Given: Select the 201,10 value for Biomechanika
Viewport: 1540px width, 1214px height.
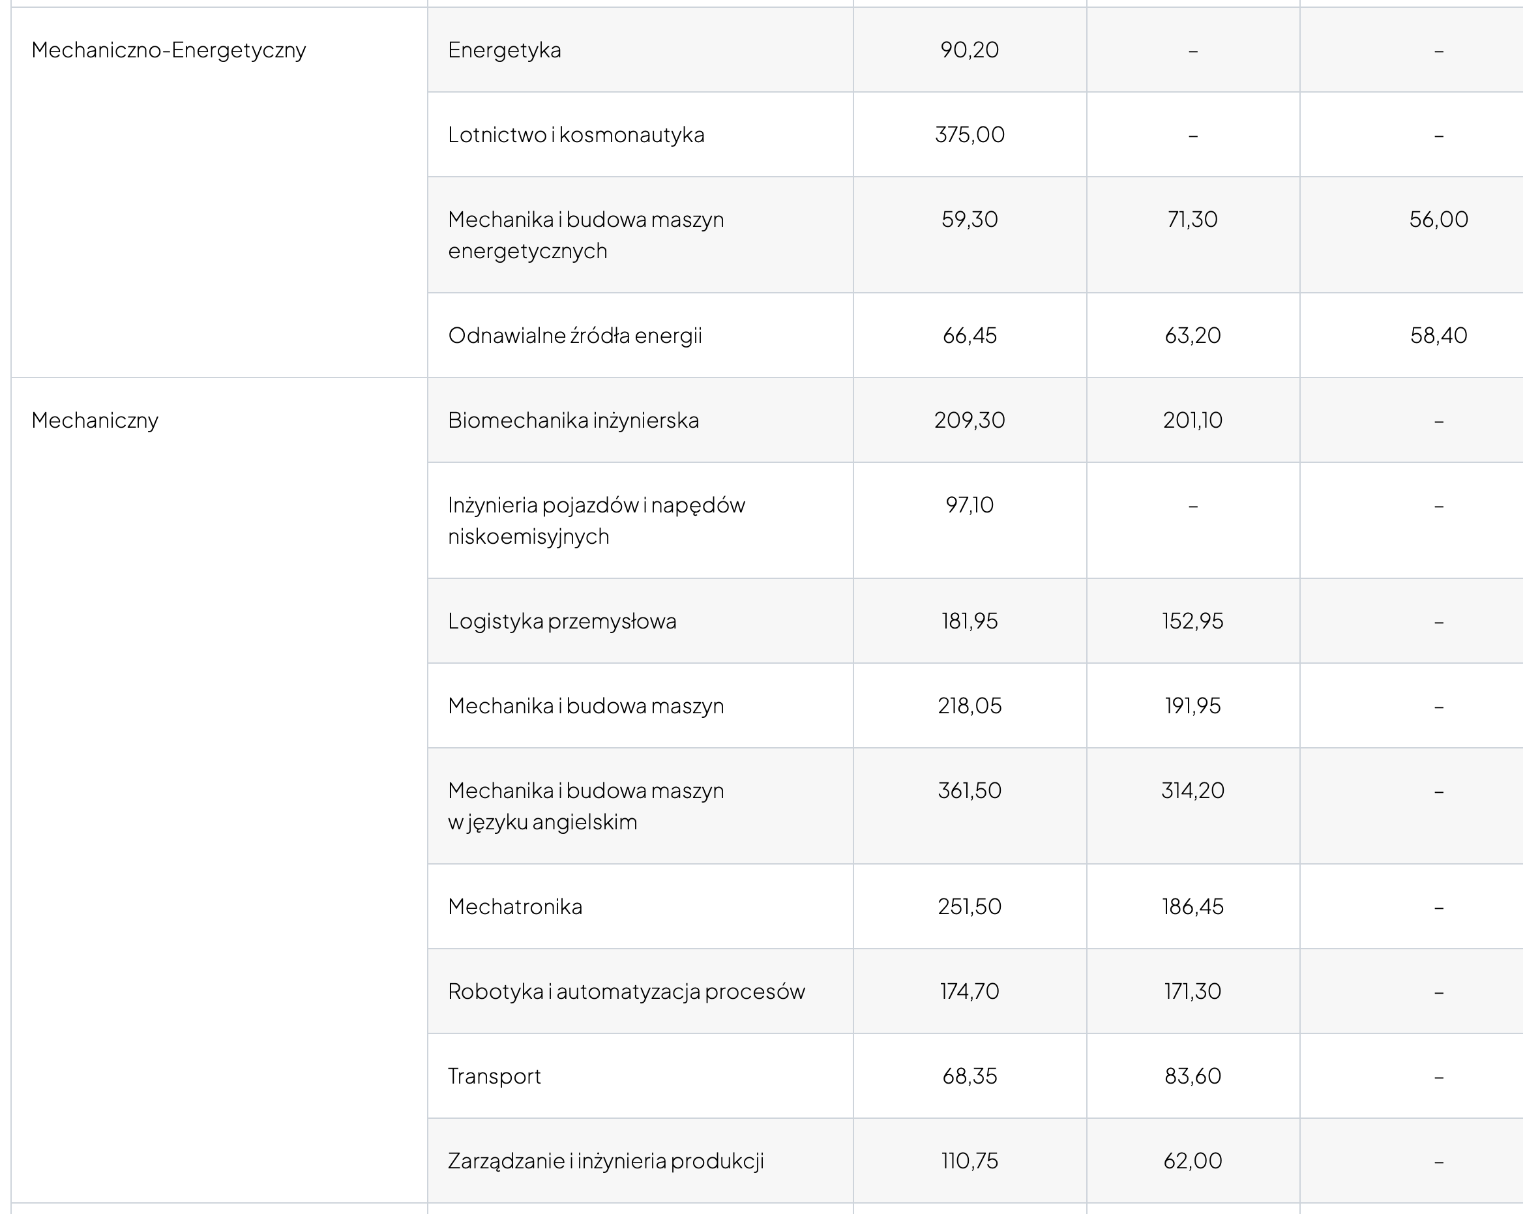Looking at the screenshot, I should coord(1192,421).
